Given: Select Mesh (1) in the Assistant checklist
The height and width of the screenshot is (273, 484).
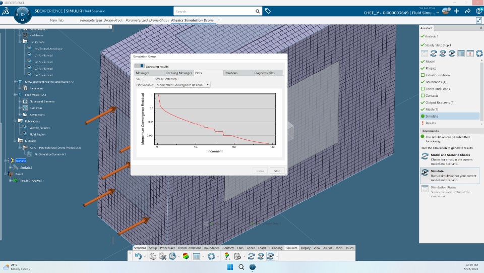Looking at the screenshot, I should (x=432, y=110).
